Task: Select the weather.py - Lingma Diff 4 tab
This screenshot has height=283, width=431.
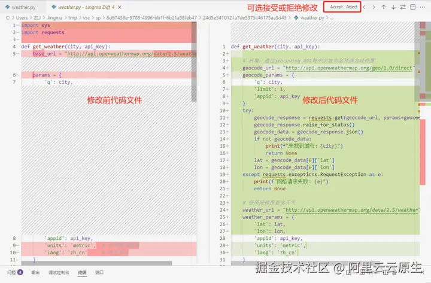Action: pos(83,7)
